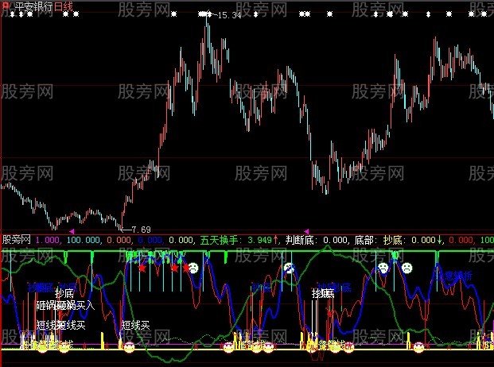Viewport: 494px width, 367px height.
Task: Open the 股旁网 indicator name label
Action: [x=17, y=239]
